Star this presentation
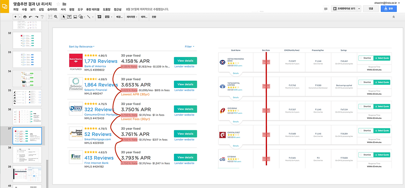 pyautogui.click(x=58, y=4)
